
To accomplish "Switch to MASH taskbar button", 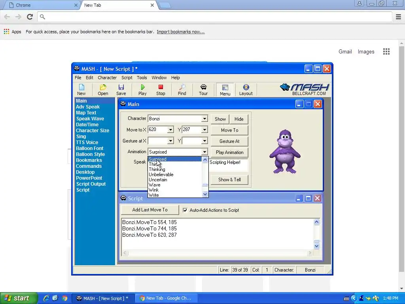I will click(102, 298).
